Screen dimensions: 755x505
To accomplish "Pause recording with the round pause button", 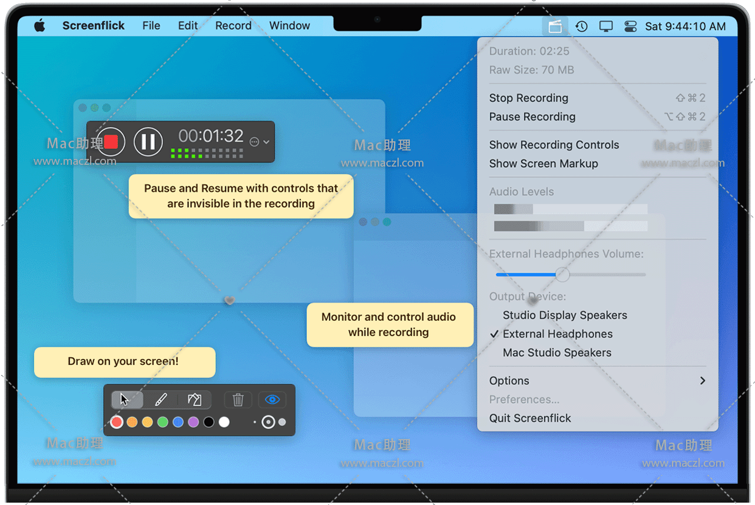I will coord(148,142).
